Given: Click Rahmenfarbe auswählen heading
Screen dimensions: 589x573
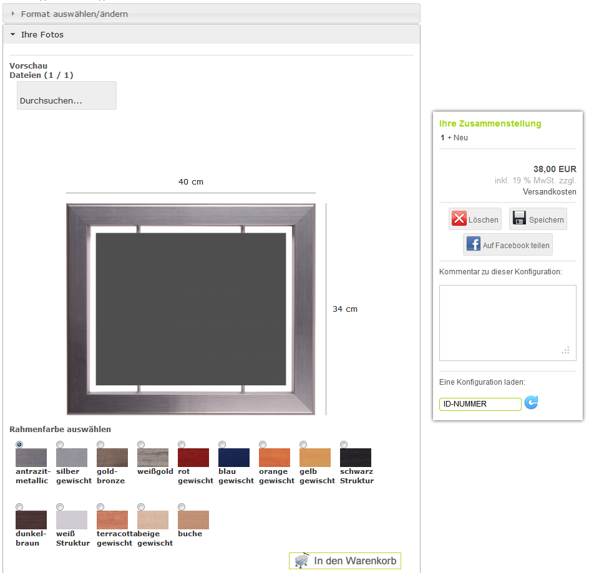Looking at the screenshot, I should tap(60, 429).
